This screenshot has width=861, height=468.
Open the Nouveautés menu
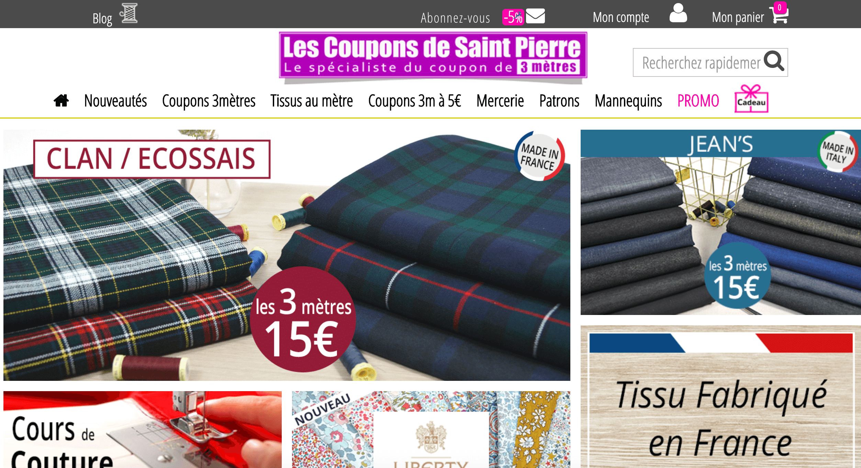pos(115,101)
